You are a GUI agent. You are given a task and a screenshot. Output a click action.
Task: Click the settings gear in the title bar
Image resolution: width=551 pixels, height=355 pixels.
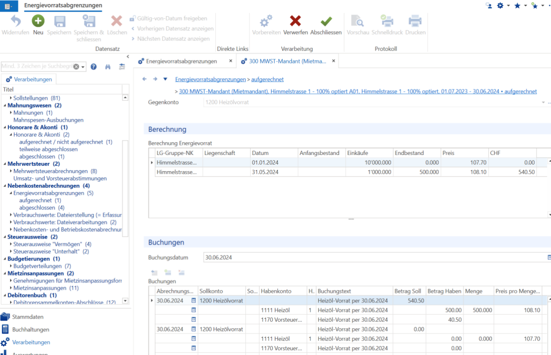(x=500, y=6)
